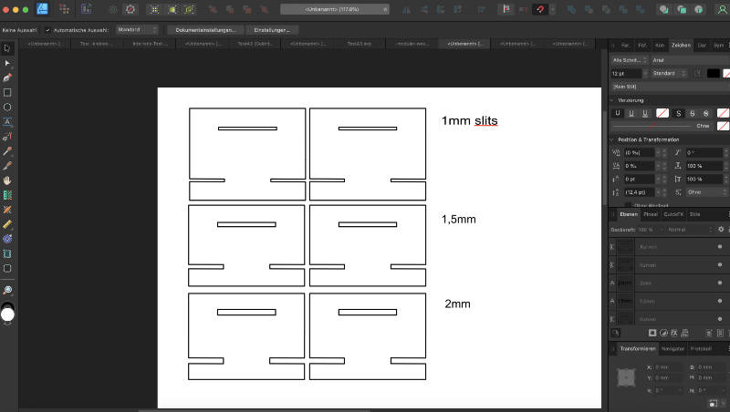Switch to the Navigator tab

[x=672, y=348]
